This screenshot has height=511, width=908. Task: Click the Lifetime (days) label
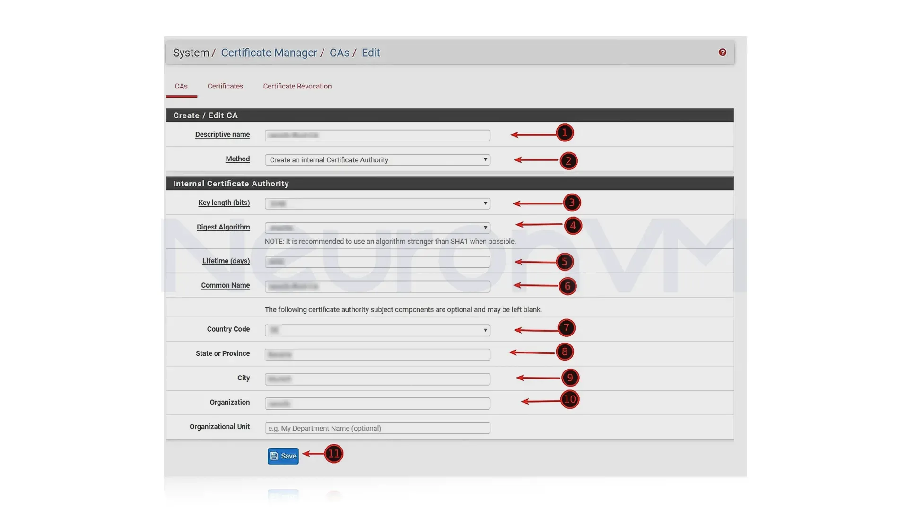point(226,261)
